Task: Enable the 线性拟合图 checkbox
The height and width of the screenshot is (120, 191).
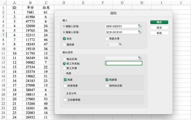Action: (107, 85)
